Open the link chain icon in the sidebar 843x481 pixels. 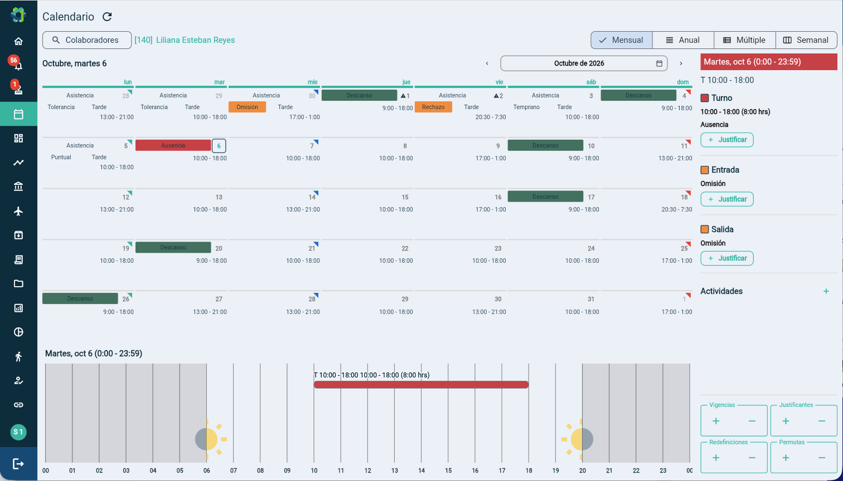tap(18, 405)
